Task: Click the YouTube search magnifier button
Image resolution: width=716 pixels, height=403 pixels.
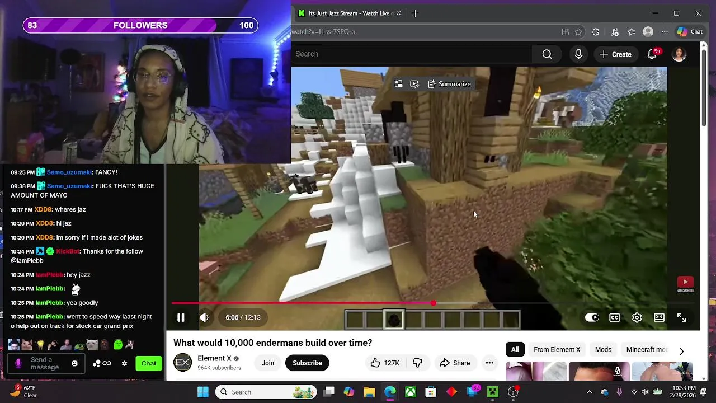Action: (547, 54)
